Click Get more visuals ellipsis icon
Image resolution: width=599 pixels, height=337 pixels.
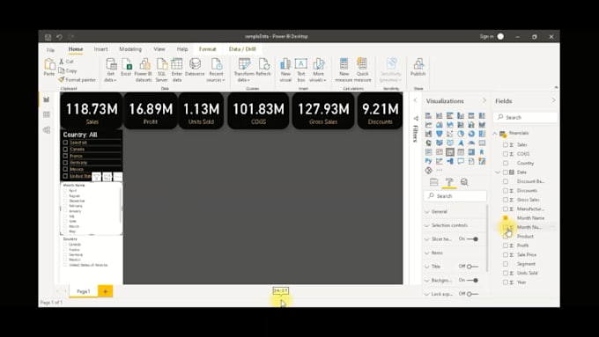point(440,170)
